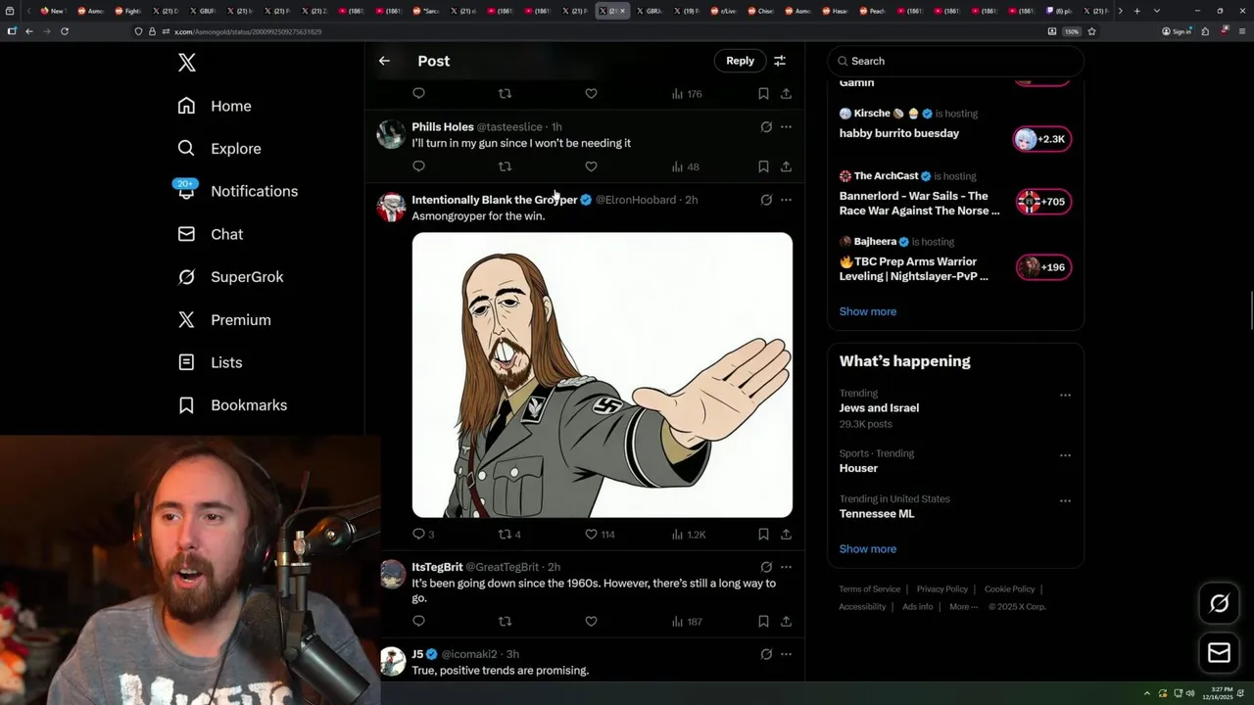
Task: Click the X logo home icon
Action: click(187, 63)
